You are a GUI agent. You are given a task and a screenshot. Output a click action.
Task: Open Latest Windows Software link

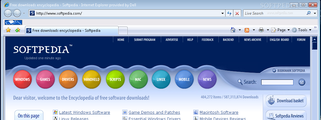click(x=84, y=112)
